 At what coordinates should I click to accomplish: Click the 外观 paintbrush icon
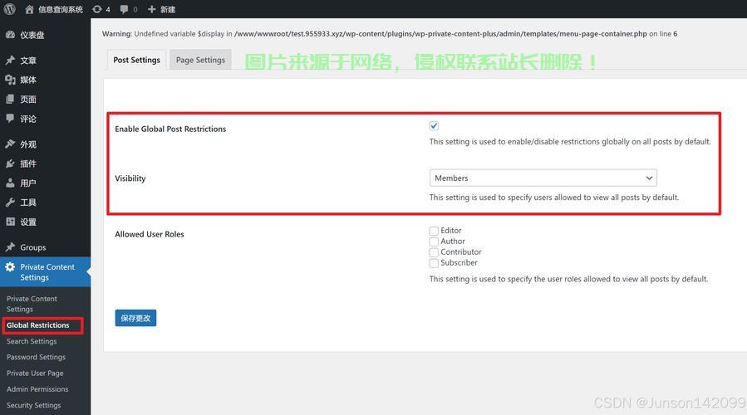pyautogui.click(x=10, y=144)
